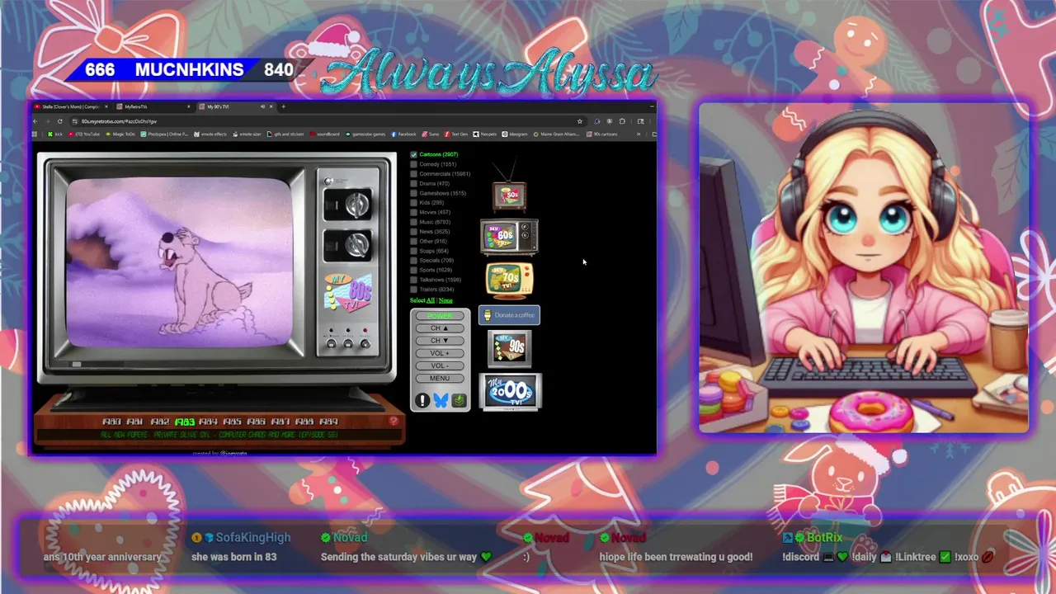Click the VOL - button
Viewport: 1056px width, 594px height.
(x=440, y=365)
